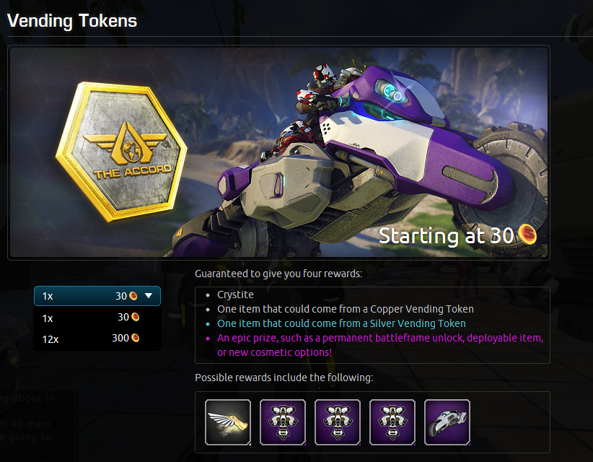Click the Vending Tokens page heading
The width and height of the screenshot is (593, 462).
[72, 21]
